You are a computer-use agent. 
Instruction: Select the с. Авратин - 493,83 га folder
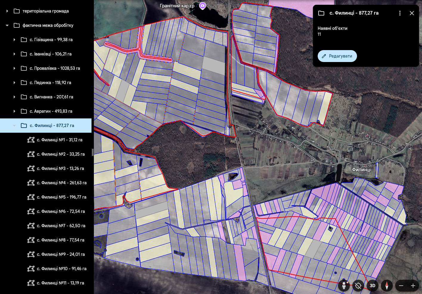click(51, 111)
